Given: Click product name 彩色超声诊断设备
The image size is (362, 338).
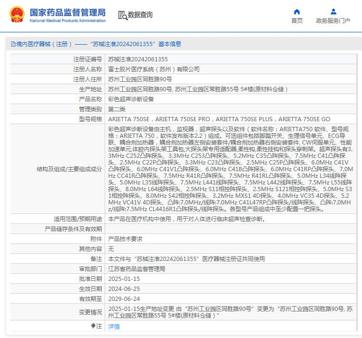Looking at the screenshot, I should (x=131, y=99).
